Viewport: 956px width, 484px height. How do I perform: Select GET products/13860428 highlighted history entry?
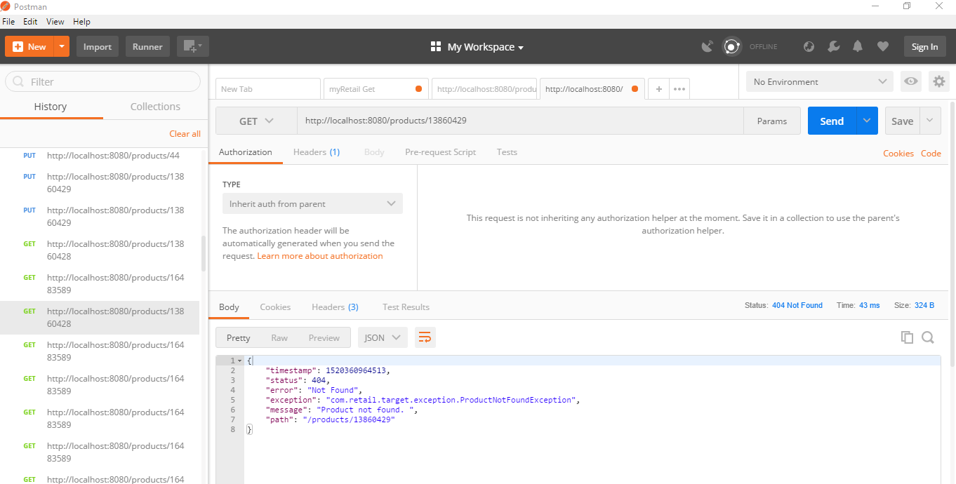tap(100, 318)
